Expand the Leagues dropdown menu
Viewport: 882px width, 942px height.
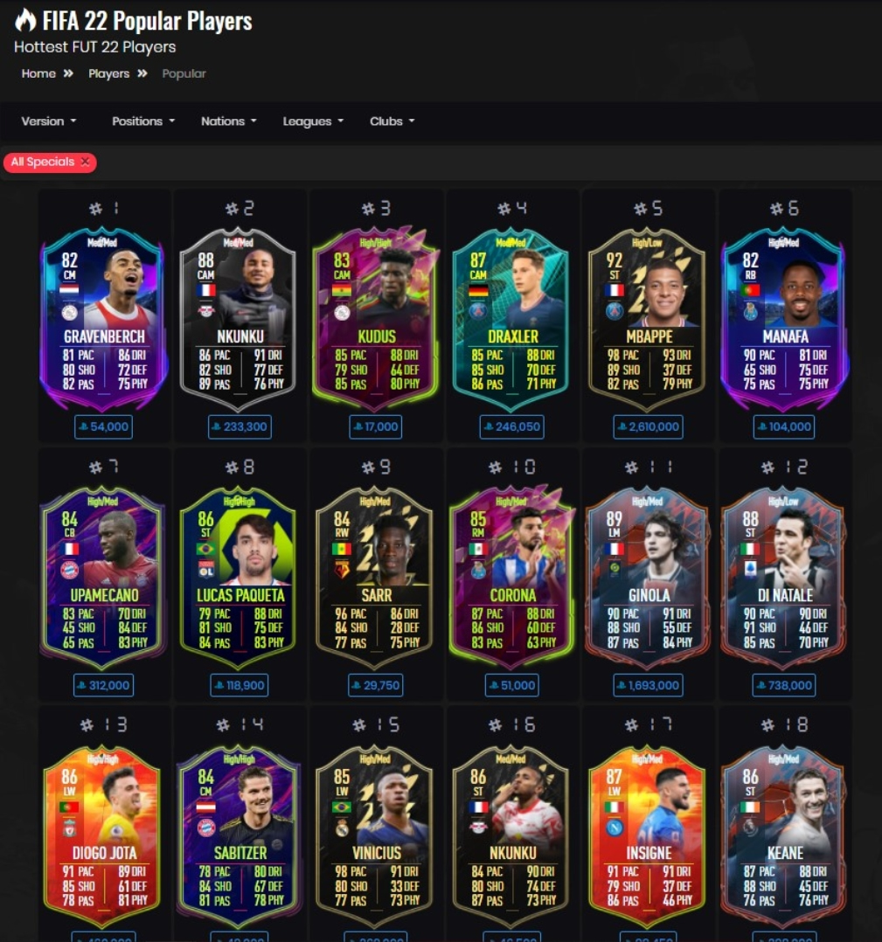(x=313, y=121)
